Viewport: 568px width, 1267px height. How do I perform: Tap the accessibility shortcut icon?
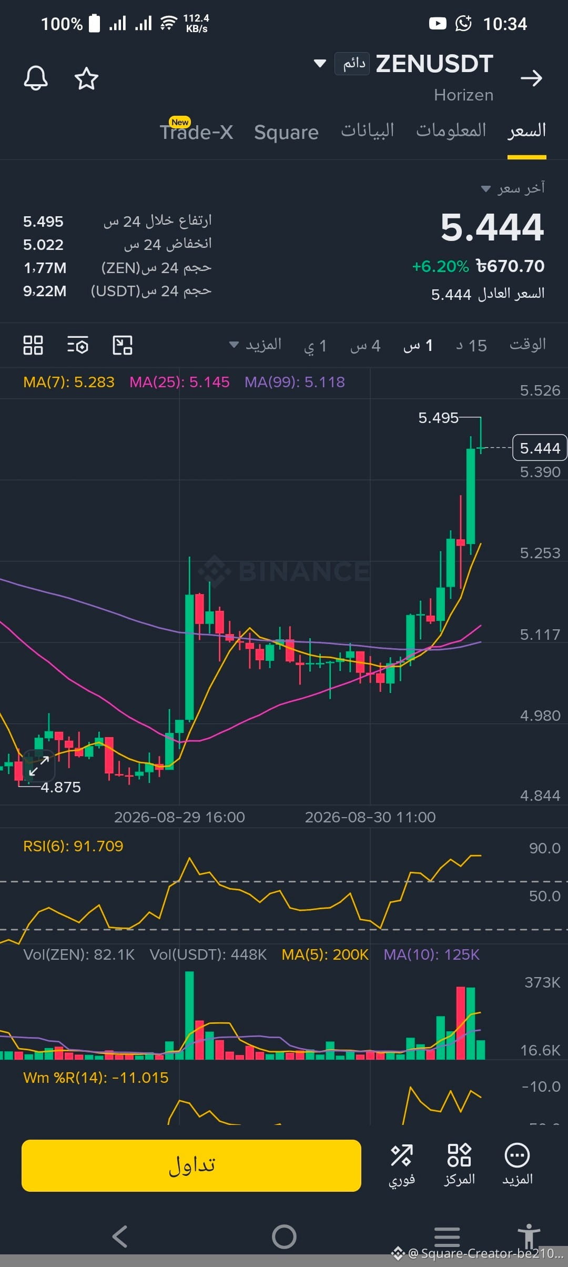529,1235
